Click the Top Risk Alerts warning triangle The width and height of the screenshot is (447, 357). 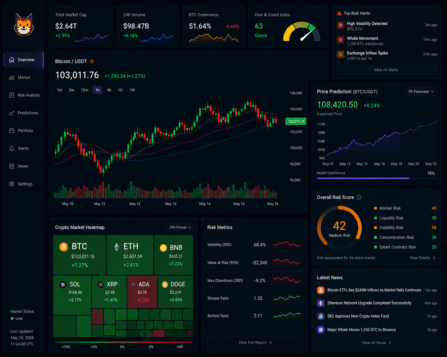pyautogui.click(x=339, y=13)
